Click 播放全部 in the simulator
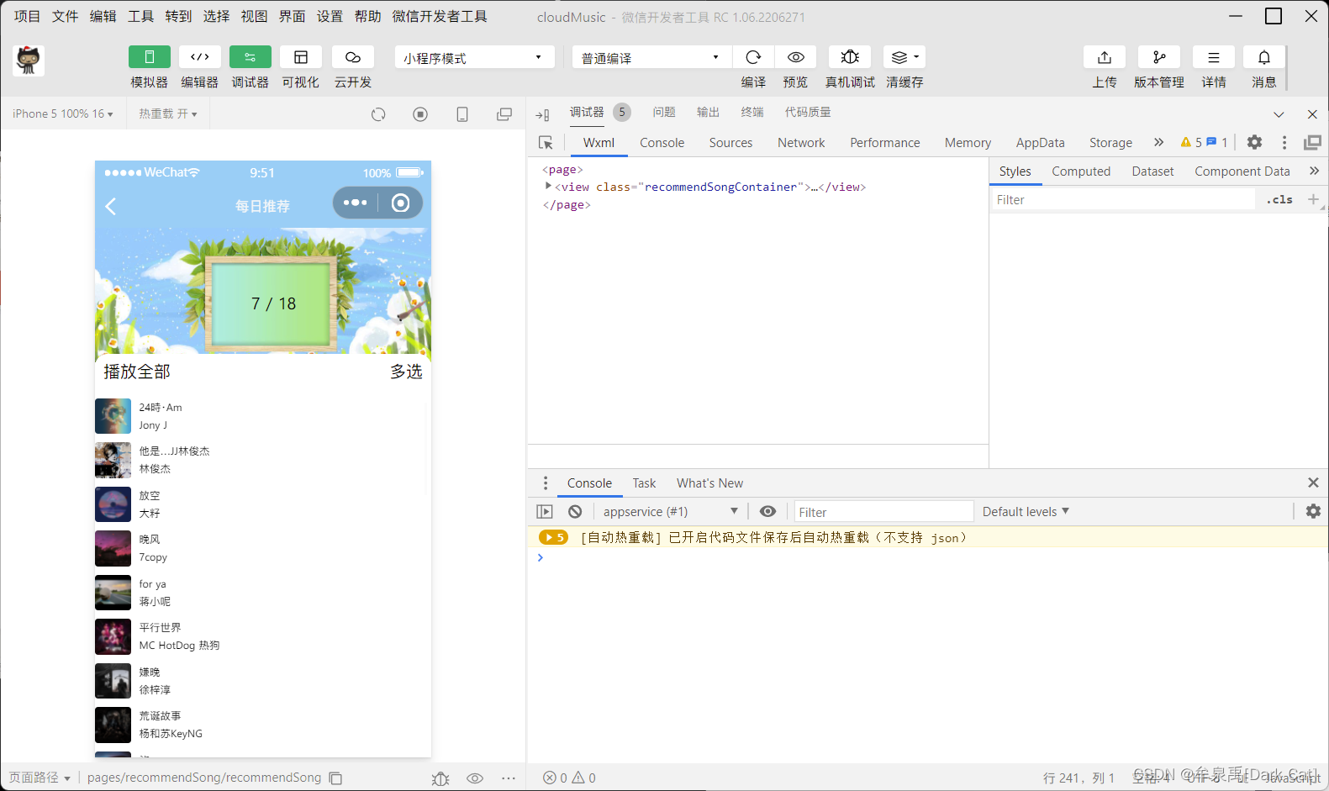 [137, 372]
